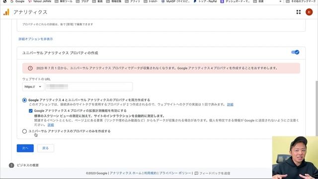Open the 詳細 link under enhanced measurement note
Viewport: 318px width, 179px height.
point(51,125)
